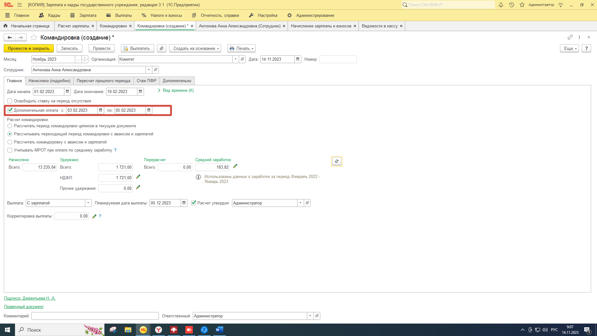The width and height of the screenshot is (597, 336).
Task: Increase month with Месяц stepper up arrow
Action: tap(85, 58)
